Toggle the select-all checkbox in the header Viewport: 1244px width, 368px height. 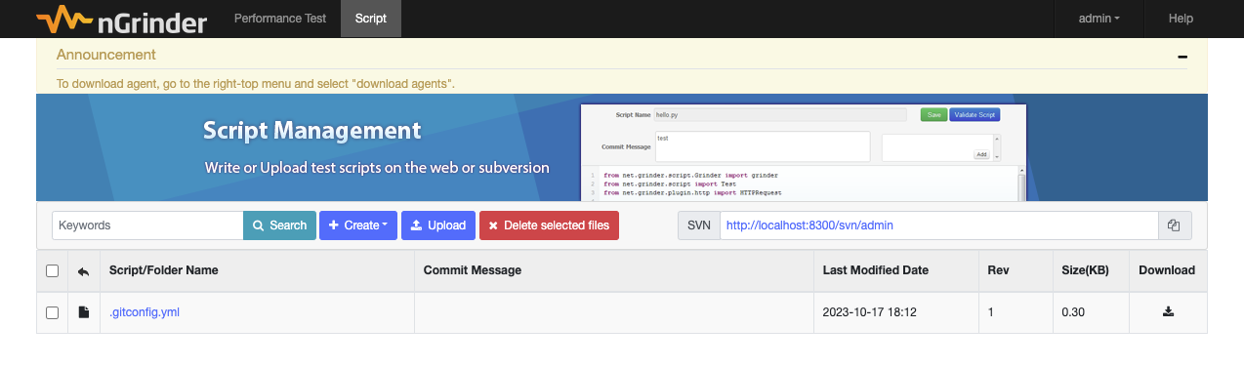(x=53, y=270)
